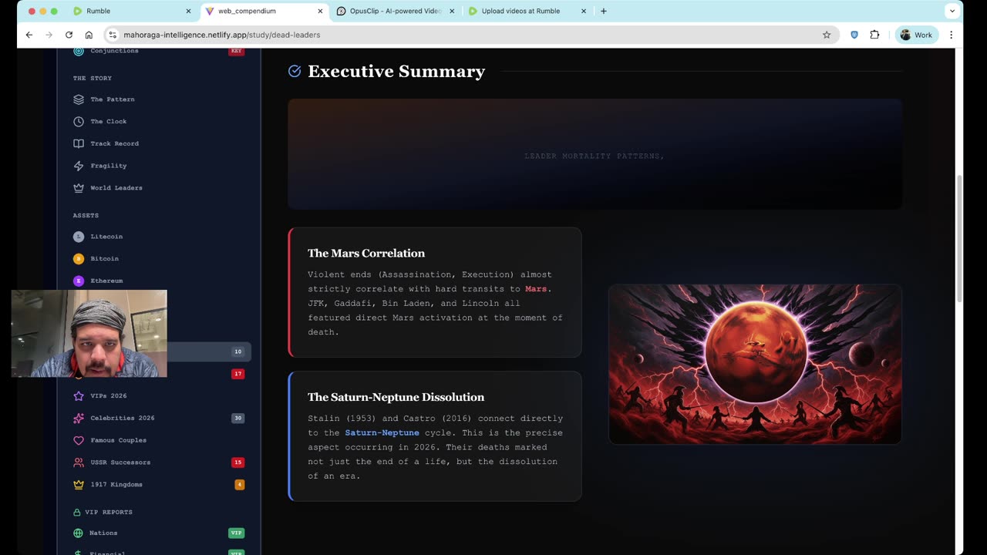Click The Mars Correlation card title
This screenshot has height=555, width=987.
[366, 254]
